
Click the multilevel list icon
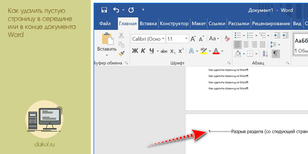(x=263, y=35)
